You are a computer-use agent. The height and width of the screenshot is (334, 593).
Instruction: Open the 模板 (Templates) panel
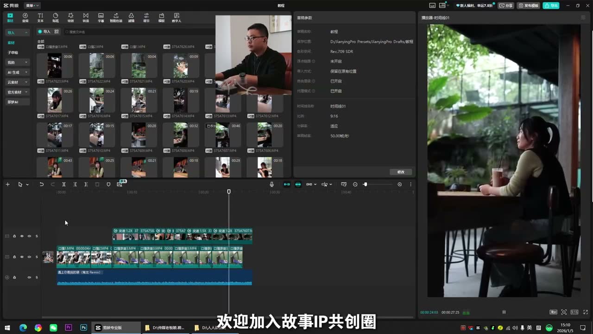tap(161, 18)
